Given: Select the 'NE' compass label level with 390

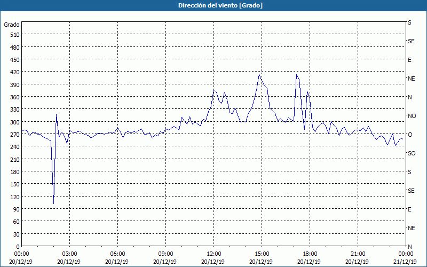Looking at the screenshot, I should coord(411,78).
